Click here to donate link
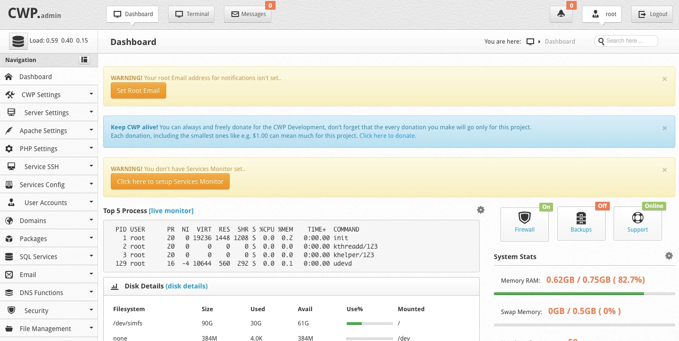Screen dimensions: 679x341 click(x=388, y=136)
